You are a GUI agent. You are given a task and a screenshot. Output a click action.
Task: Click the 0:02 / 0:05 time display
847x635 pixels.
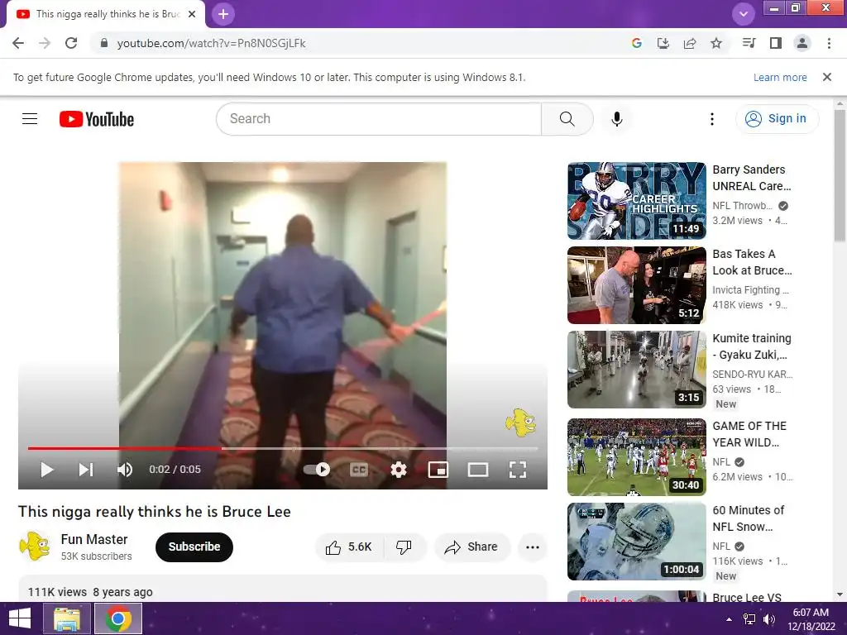(175, 470)
